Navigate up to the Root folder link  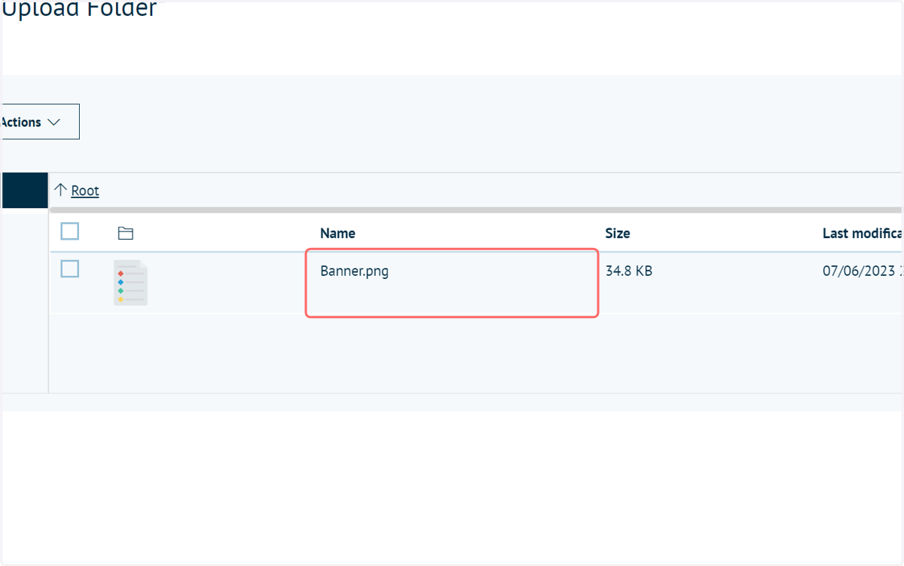pos(85,191)
